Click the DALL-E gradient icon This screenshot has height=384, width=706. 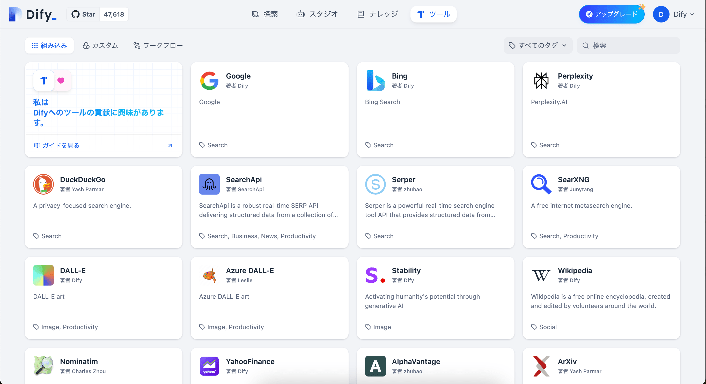tap(43, 275)
